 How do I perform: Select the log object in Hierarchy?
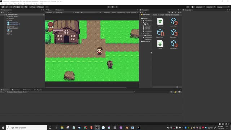(x=10, y=34)
